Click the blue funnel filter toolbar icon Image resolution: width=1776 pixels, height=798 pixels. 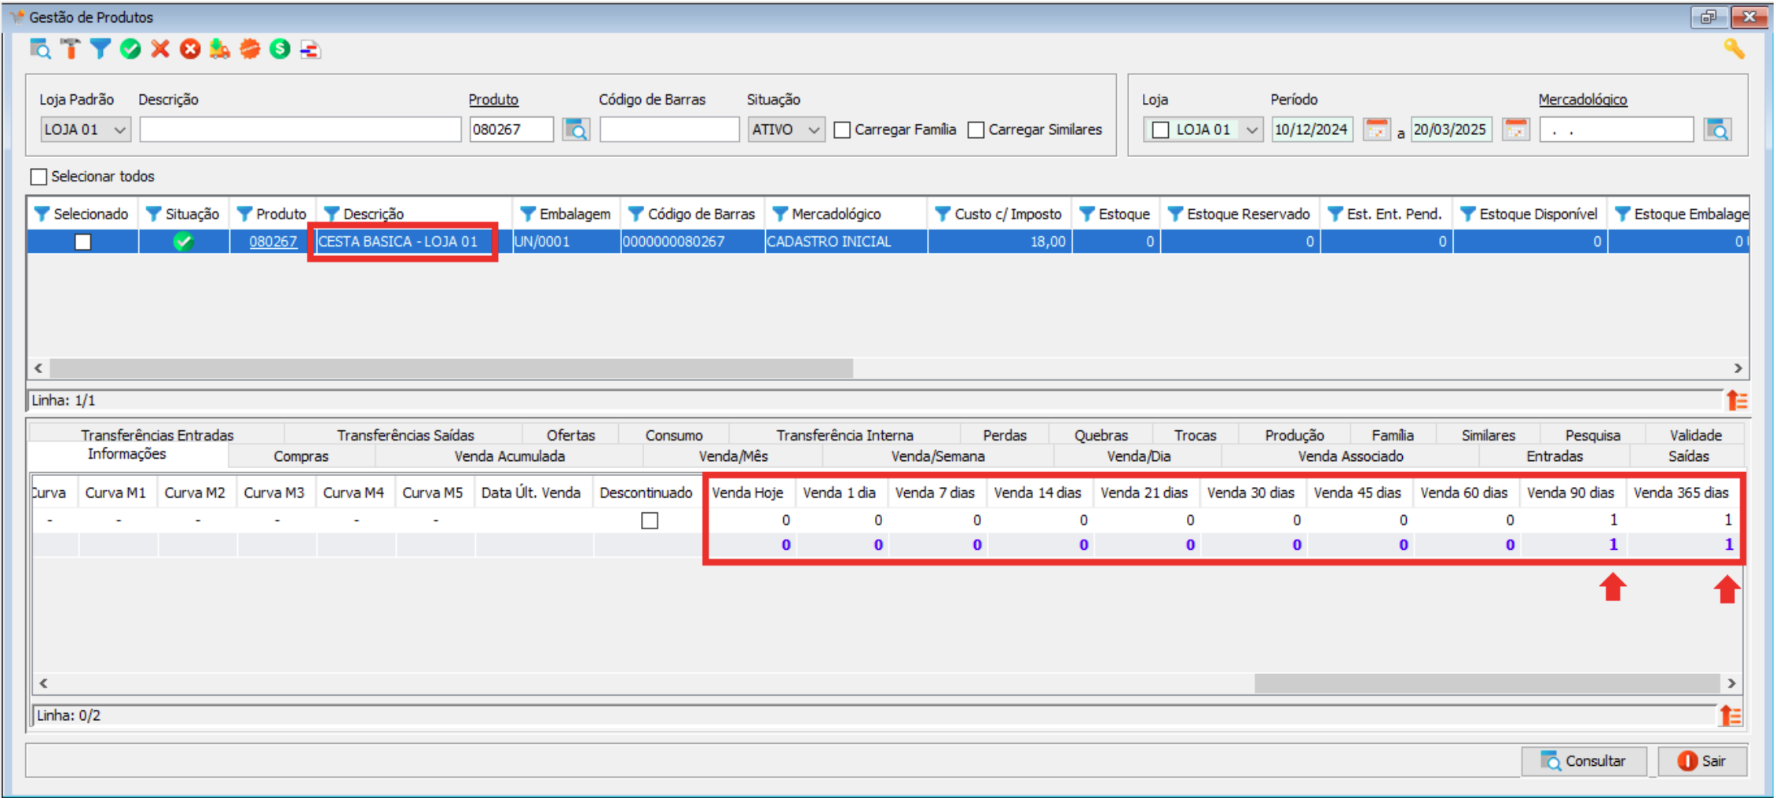100,49
